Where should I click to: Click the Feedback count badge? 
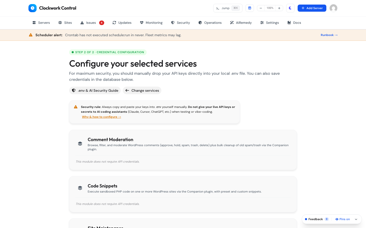click(327, 219)
